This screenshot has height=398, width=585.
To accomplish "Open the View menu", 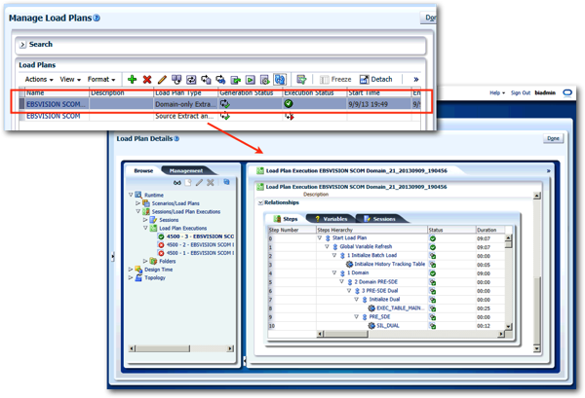I will (x=70, y=79).
